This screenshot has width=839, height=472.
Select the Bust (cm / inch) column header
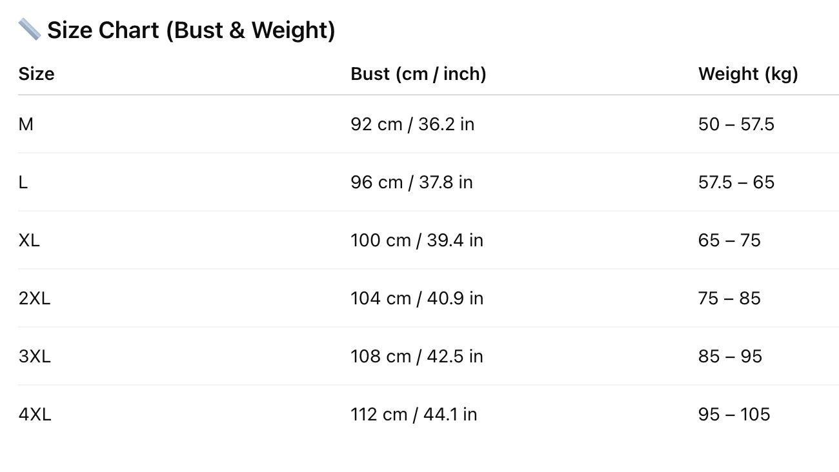418,74
